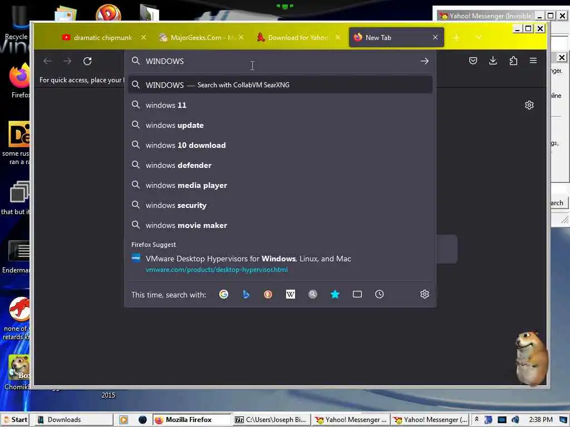The height and width of the screenshot is (427, 570).
Task: Expand the List all tabs chevron
Action: click(x=478, y=37)
